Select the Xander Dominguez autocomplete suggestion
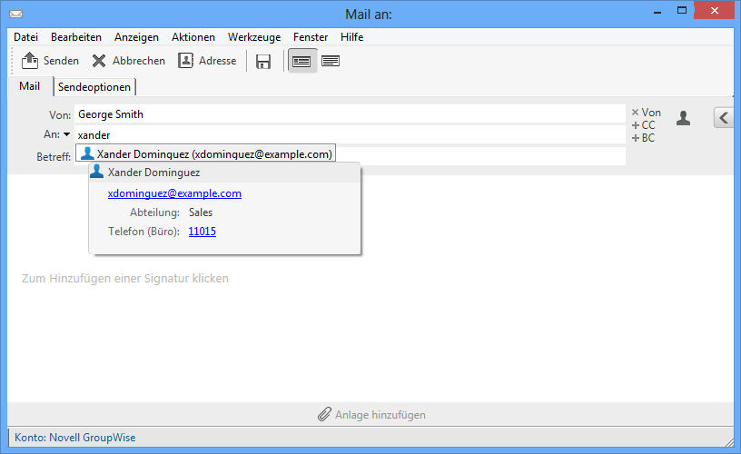This screenshot has height=454, width=741. click(x=205, y=154)
